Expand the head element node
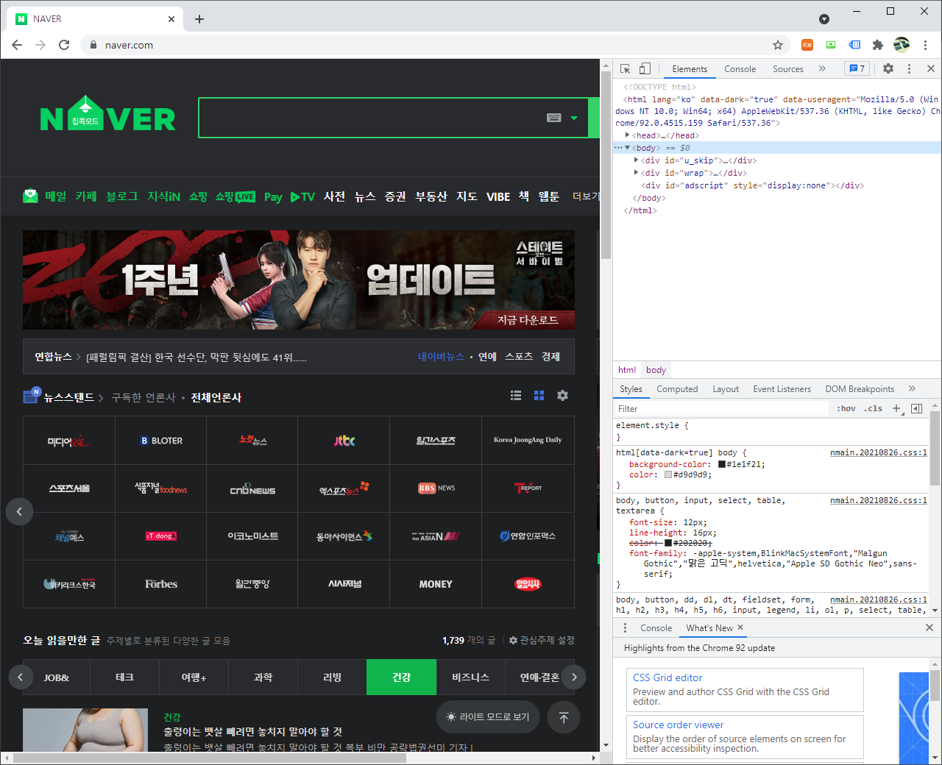942x765 pixels. pos(627,135)
